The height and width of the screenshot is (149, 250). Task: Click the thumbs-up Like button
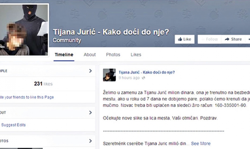185,39
